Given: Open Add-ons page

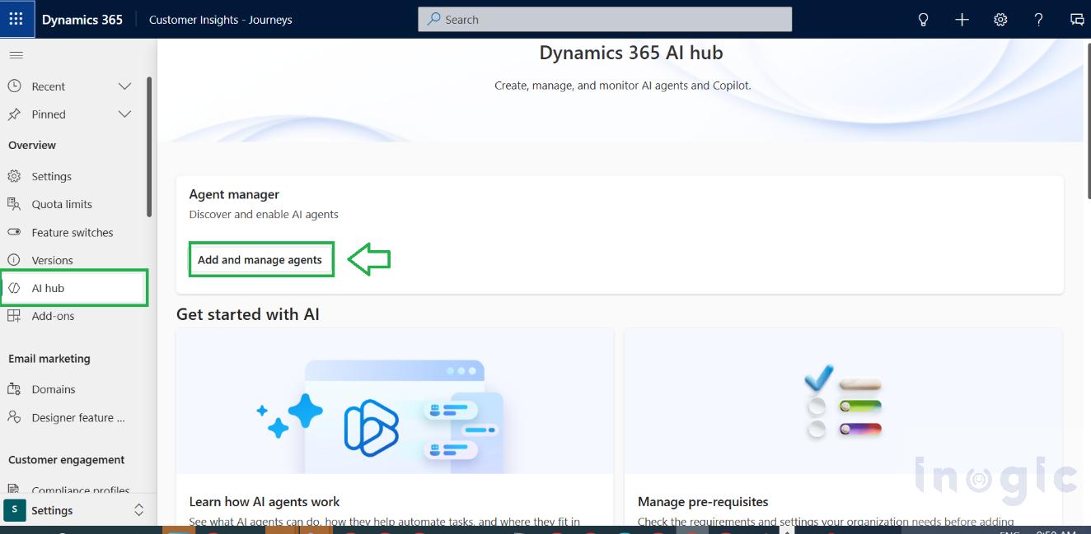Looking at the screenshot, I should [73, 316].
